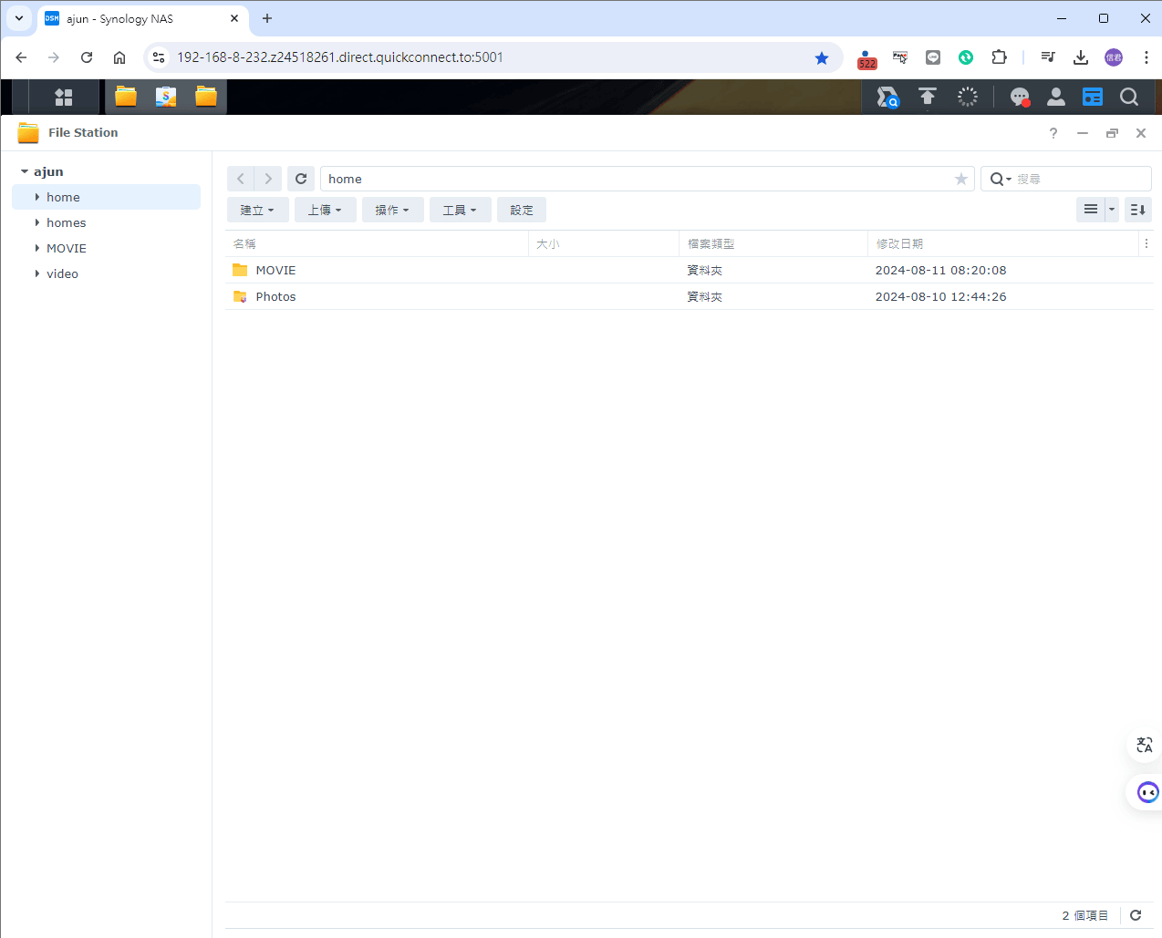Click the sort order icon

(x=1138, y=210)
